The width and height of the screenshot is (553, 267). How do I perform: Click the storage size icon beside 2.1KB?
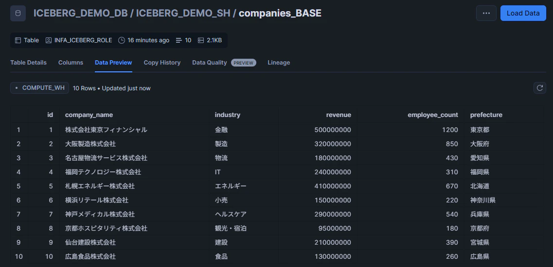[x=201, y=40]
